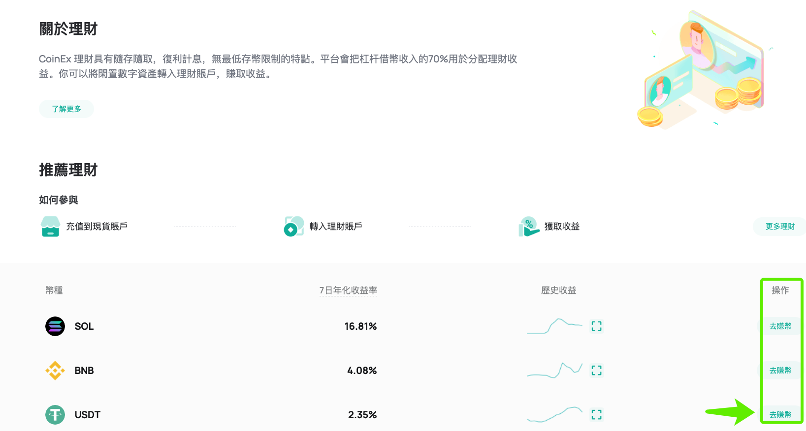Click the SOL history earnings sparkline
Viewport: 806px width, 431px height.
click(x=554, y=326)
